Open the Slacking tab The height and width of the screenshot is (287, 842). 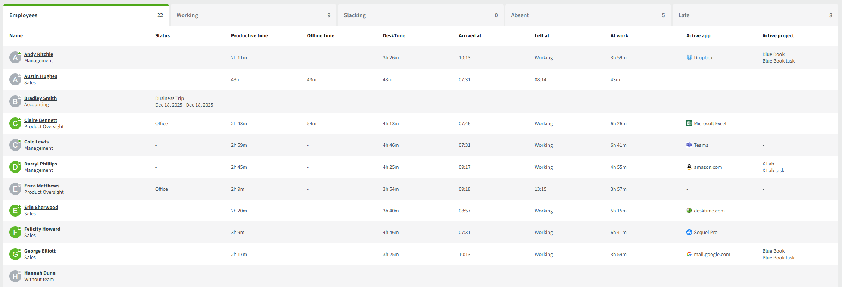click(x=421, y=15)
